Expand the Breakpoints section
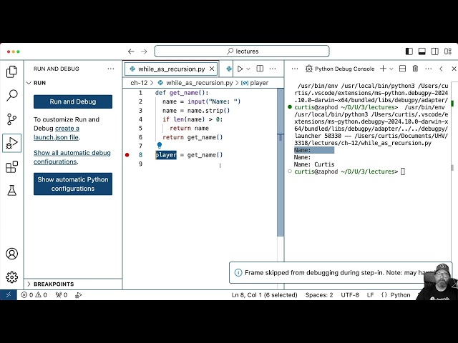This screenshot has width=458, height=343. tap(54, 284)
